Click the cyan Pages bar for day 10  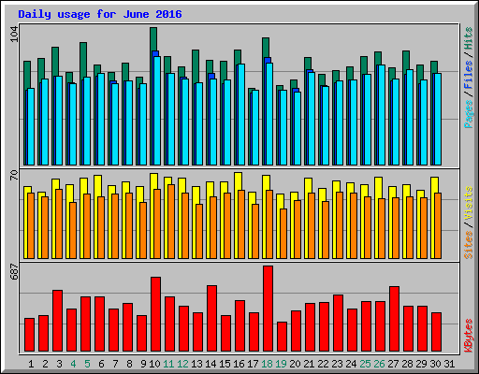pos(157,110)
